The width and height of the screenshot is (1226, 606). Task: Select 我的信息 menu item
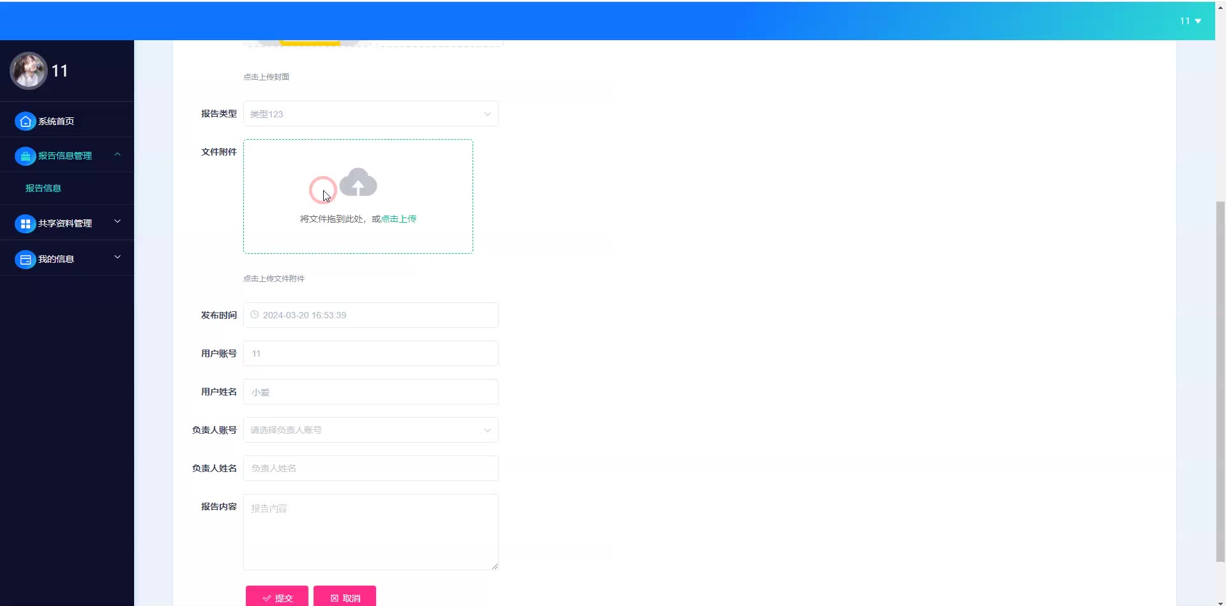click(x=67, y=259)
